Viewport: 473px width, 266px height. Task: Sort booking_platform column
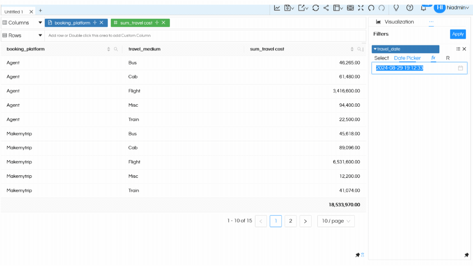(108, 49)
